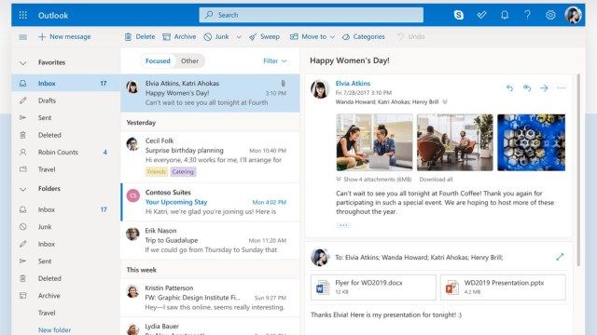The image size is (597, 335).
Task: Open the Help question mark icon
Action: pos(527,15)
